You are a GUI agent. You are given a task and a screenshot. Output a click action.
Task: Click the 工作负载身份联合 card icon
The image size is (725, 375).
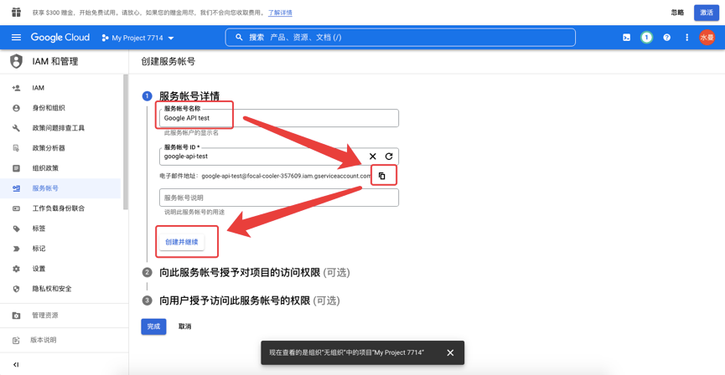coord(16,208)
